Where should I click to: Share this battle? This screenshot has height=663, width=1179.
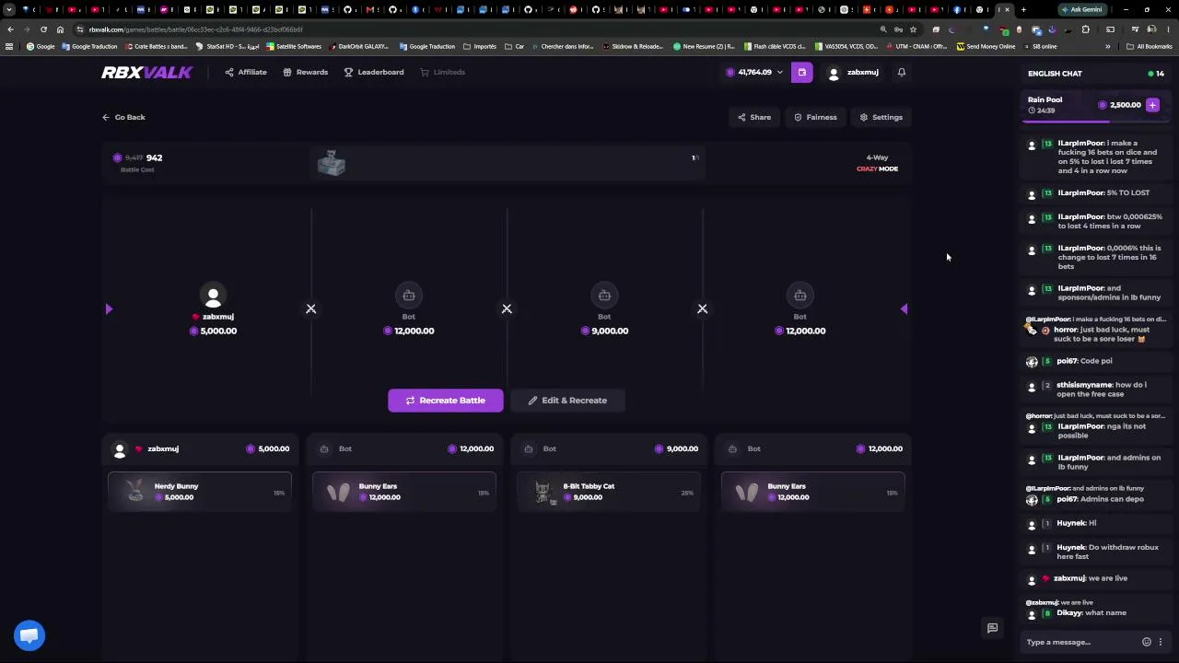tap(754, 117)
